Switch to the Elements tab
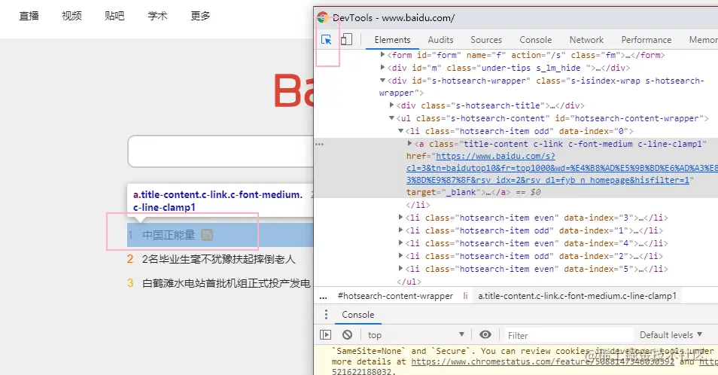 click(392, 40)
